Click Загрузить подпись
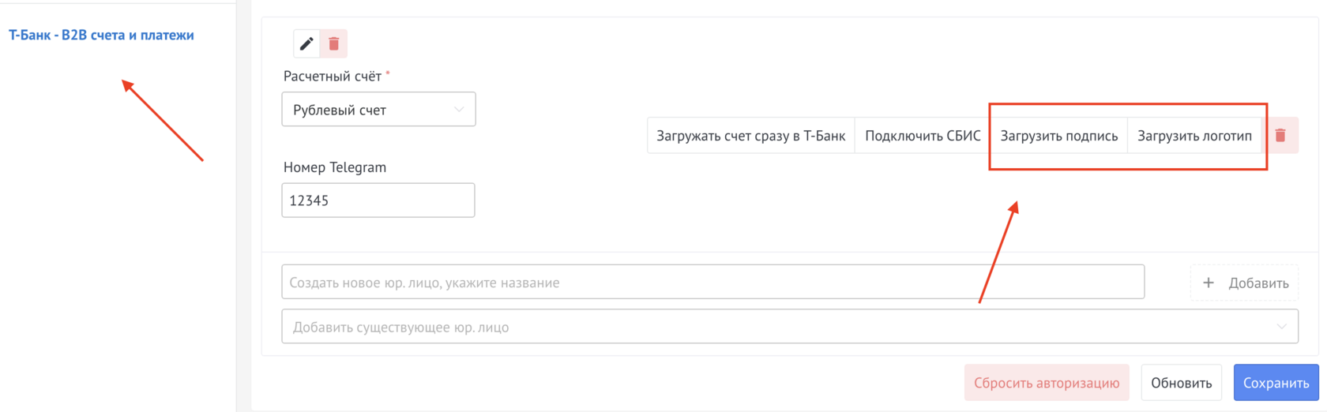Screen dimensions: 1327x412 (x=1058, y=136)
